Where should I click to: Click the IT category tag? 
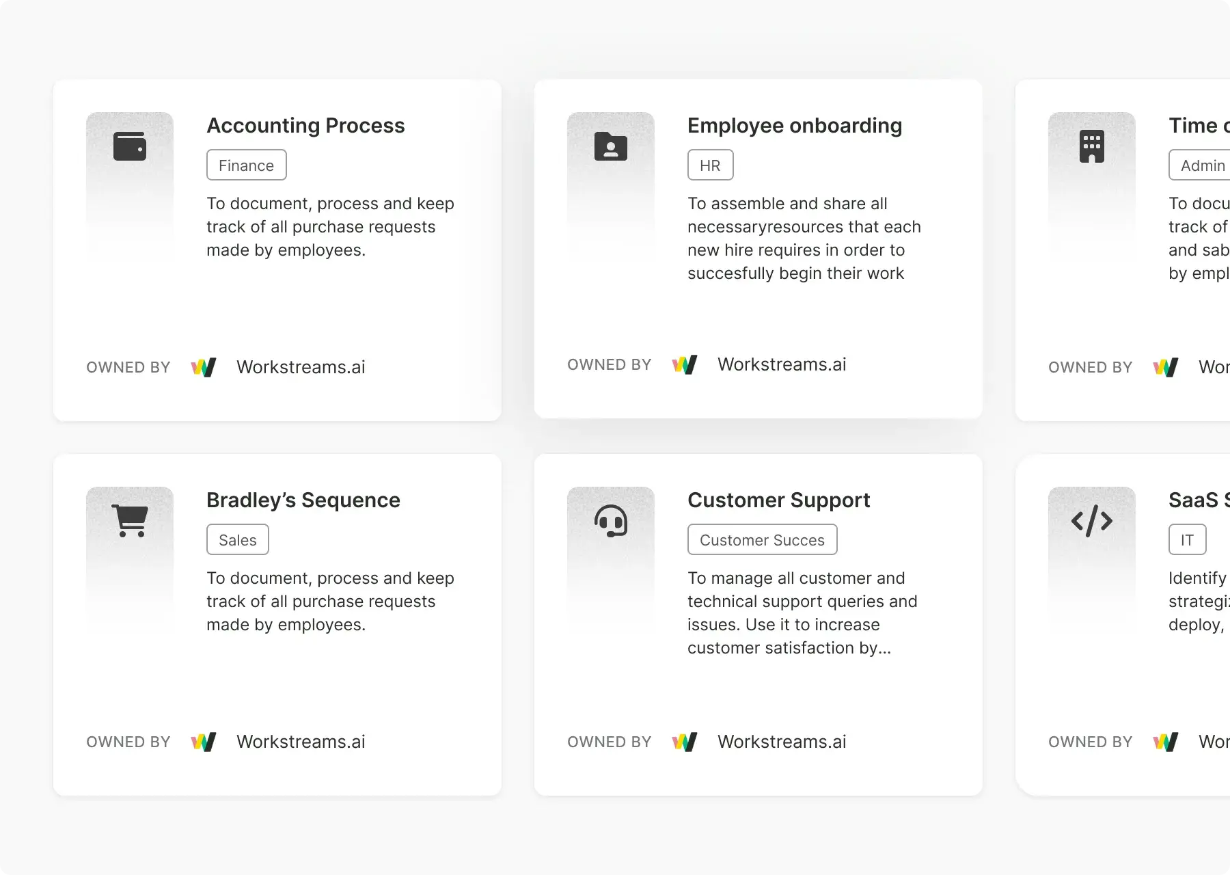click(1187, 540)
